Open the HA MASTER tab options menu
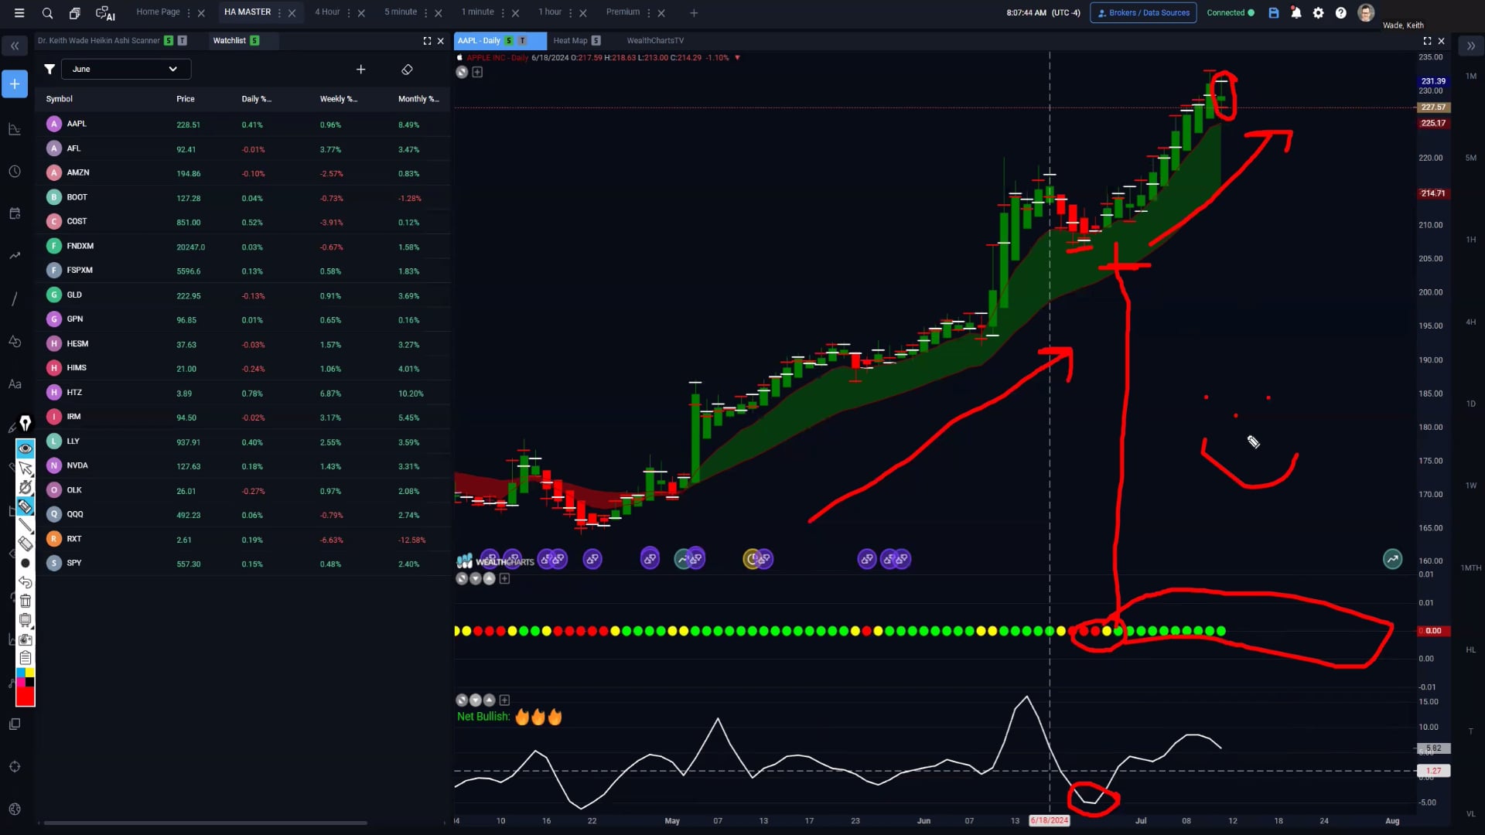Image resolution: width=1485 pixels, height=835 pixels. [x=279, y=13]
